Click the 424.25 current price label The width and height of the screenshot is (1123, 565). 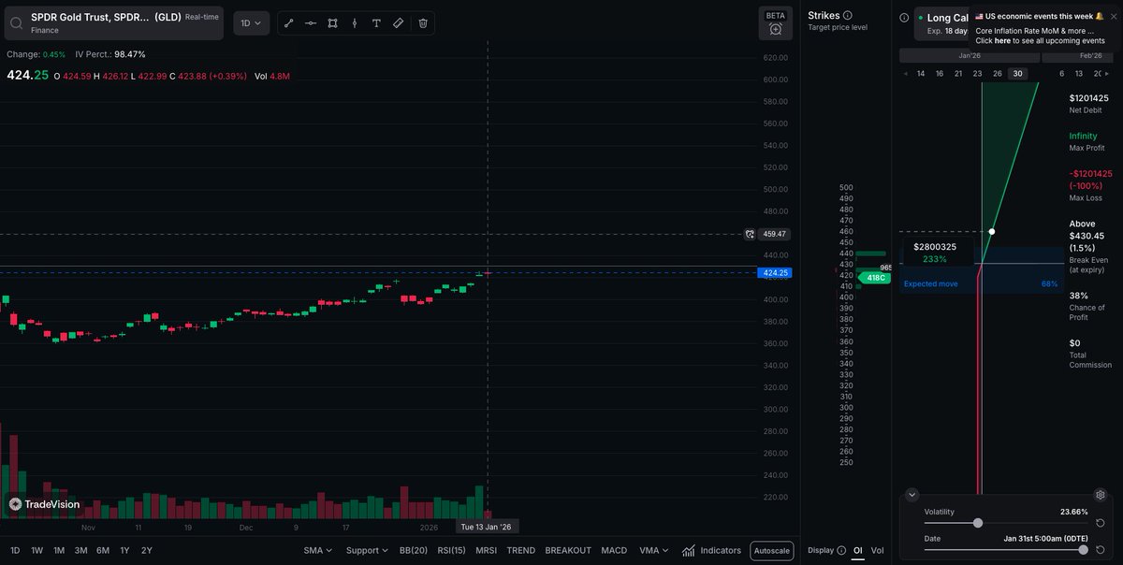[776, 273]
